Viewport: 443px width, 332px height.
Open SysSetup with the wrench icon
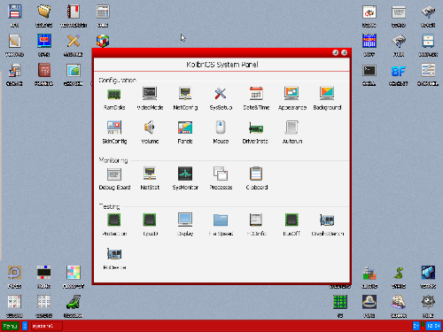click(221, 94)
